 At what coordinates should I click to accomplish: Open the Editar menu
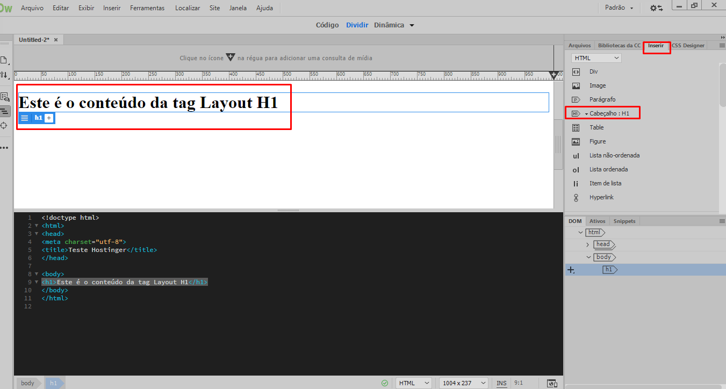[x=61, y=8]
